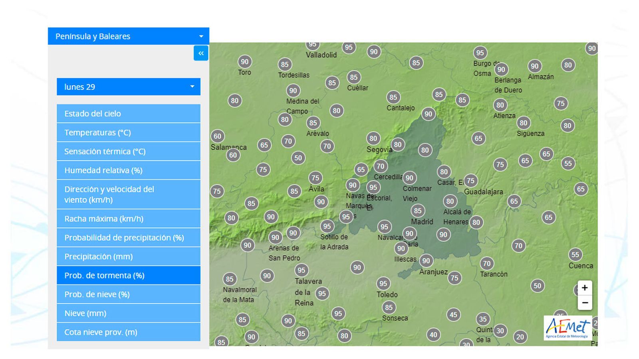Select Humedad relativa (%) layer
Viewport: 639px width, 359px height.
(129, 170)
